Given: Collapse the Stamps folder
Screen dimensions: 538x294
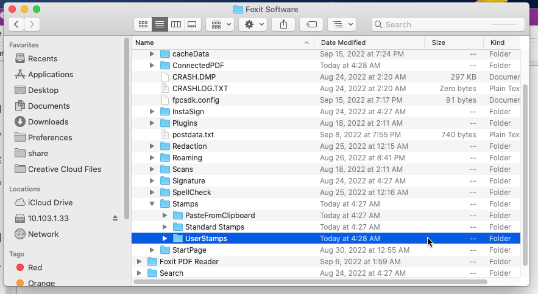Looking at the screenshot, I should tap(152, 204).
